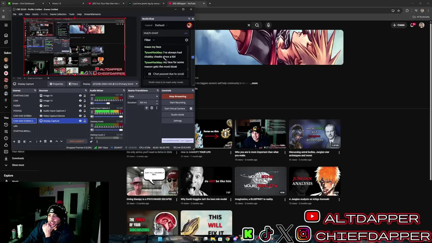The image size is (432, 243).
Task: Remove the configurable transition with trash icon
Action: pyautogui.click(x=152, y=108)
